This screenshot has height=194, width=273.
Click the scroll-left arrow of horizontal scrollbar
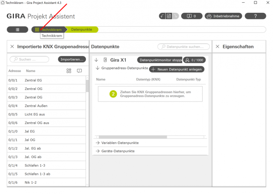click(x=97, y=137)
